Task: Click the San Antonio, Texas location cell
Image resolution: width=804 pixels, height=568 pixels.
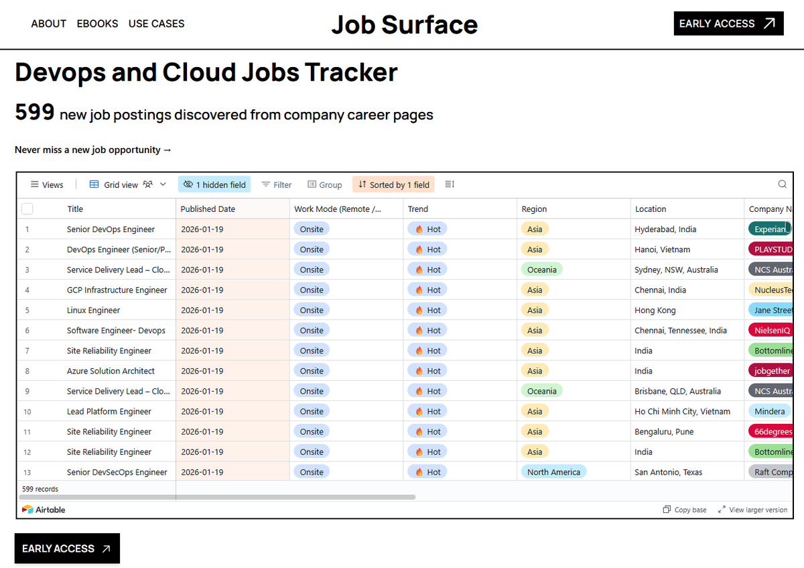Action: [x=687, y=472]
